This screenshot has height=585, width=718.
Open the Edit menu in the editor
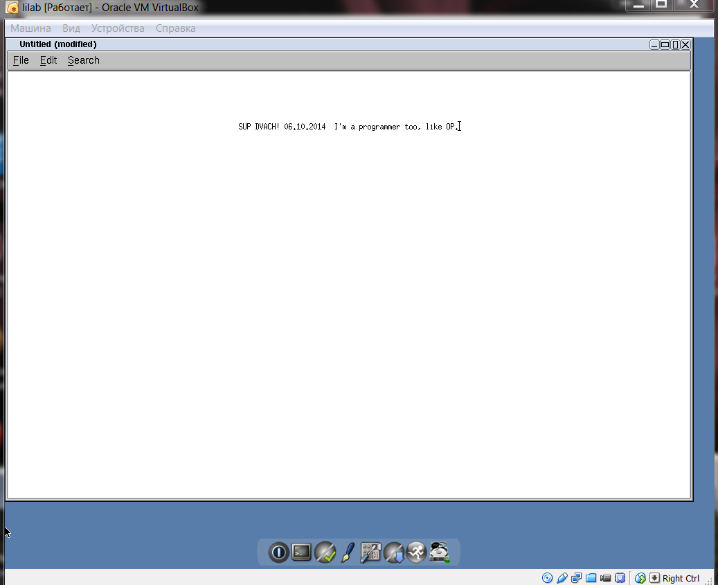click(x=48, y=60)
